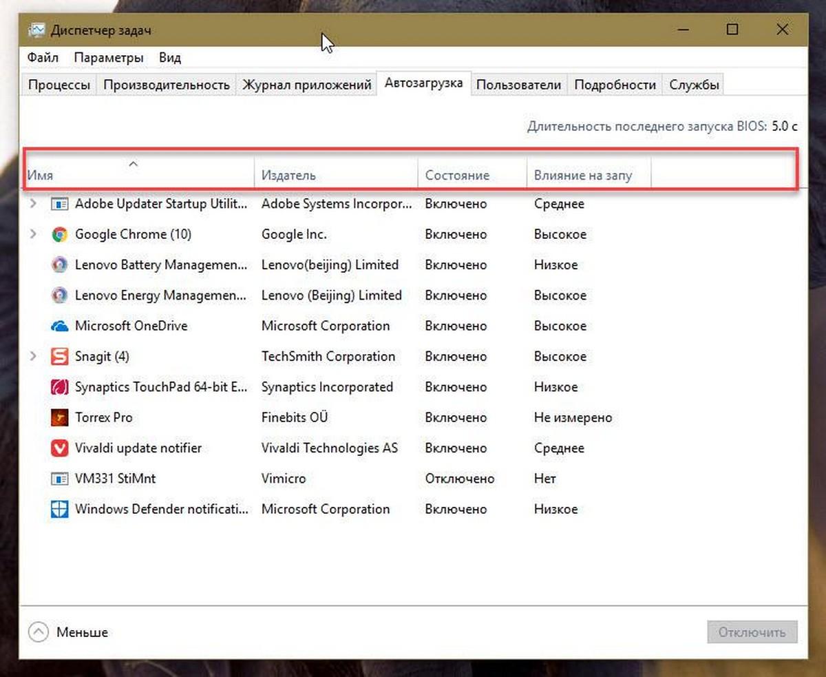The height and width of the screenshot is (677, 826).
Task: Maximize the Task Manager window
Action: coord(732,30)
